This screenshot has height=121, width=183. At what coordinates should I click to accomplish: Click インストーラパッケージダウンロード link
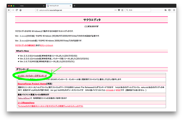[32, 76]
